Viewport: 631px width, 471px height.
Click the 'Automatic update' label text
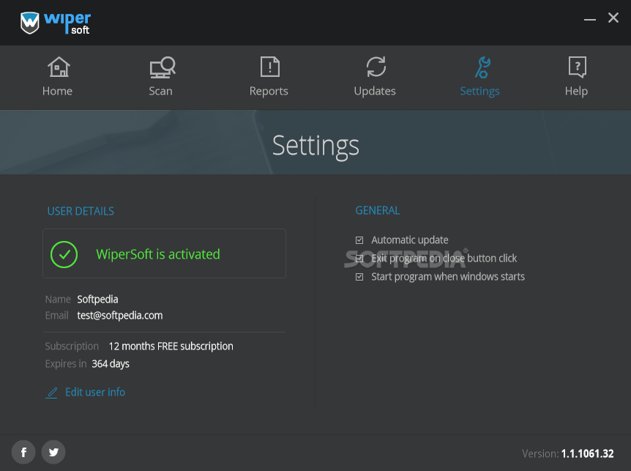tap(410, 240)
